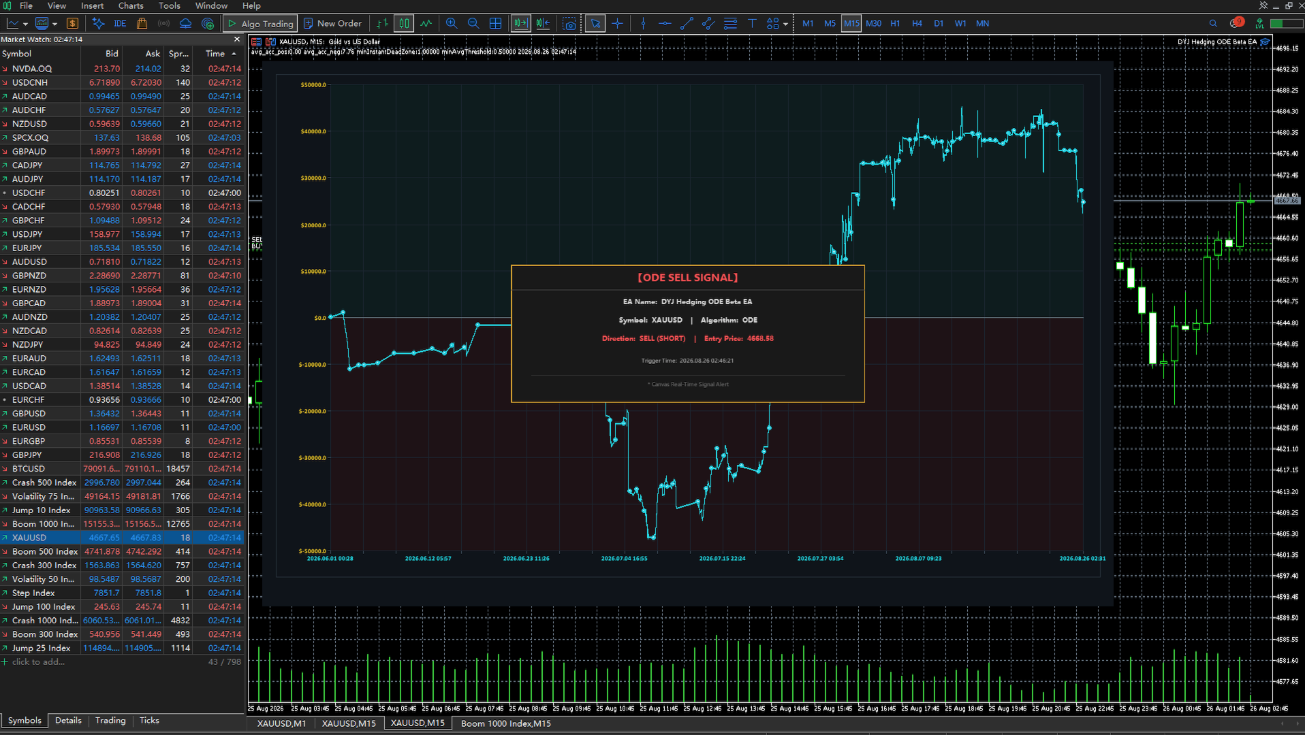Viewport: 1305px width, 735px height.
Task: Open the AI assistant sparkle icon
Action: click(99, 23)
